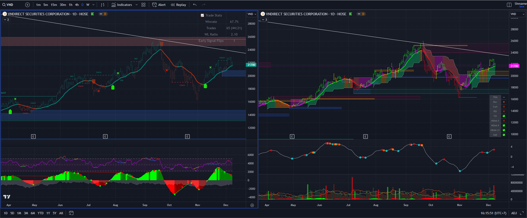Image resolution: width=527 pixels, height=218 pixels.
Task: Open left chart VND currency dropdown
Action: (x=252, y=14)
